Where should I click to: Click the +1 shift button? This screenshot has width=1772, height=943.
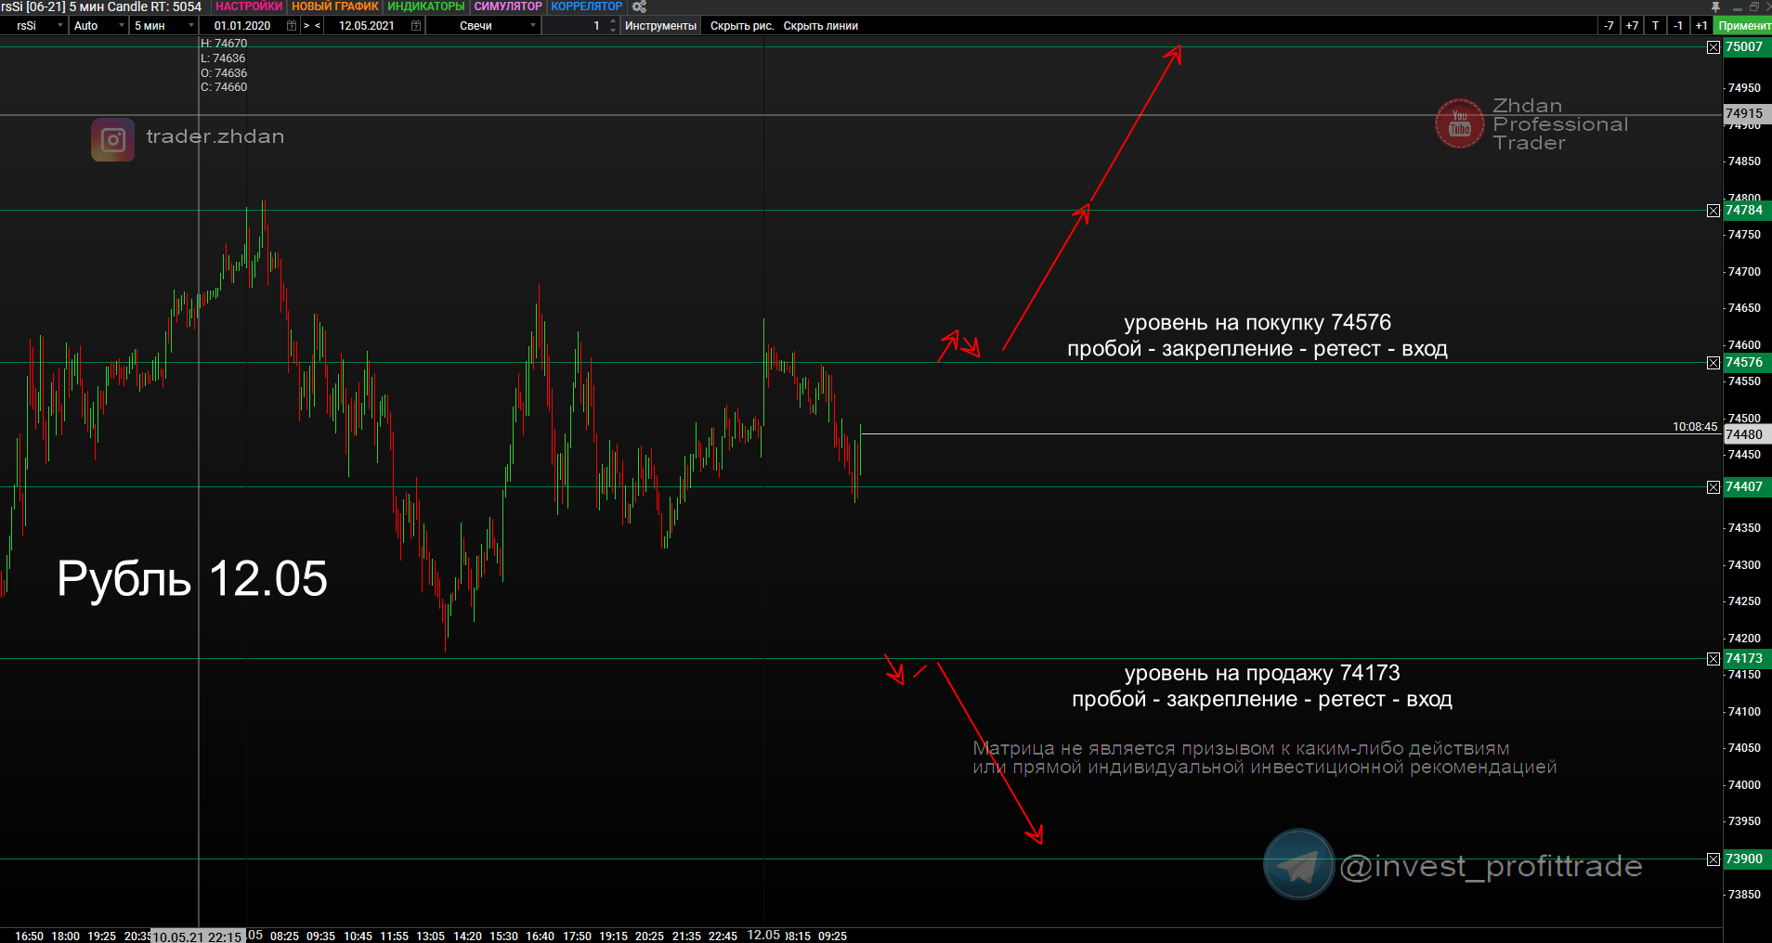pos(1701,26)
